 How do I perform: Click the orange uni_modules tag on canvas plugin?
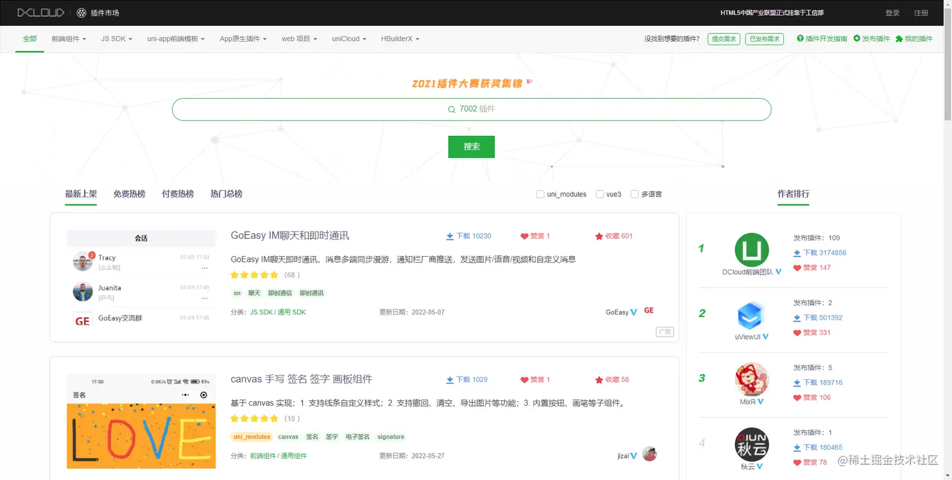pyautogui.click(x=252, y=437)
